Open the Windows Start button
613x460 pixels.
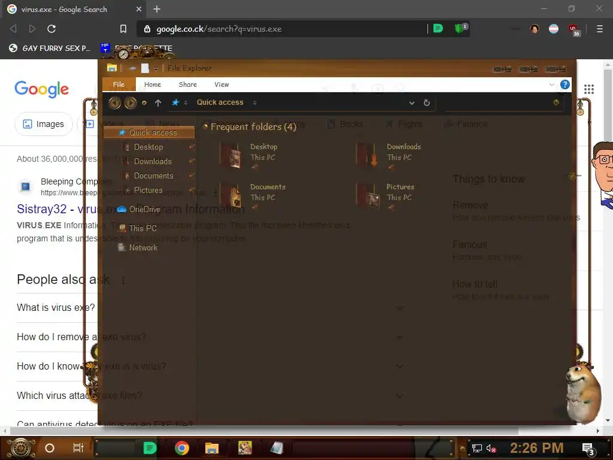coord(21,448)
